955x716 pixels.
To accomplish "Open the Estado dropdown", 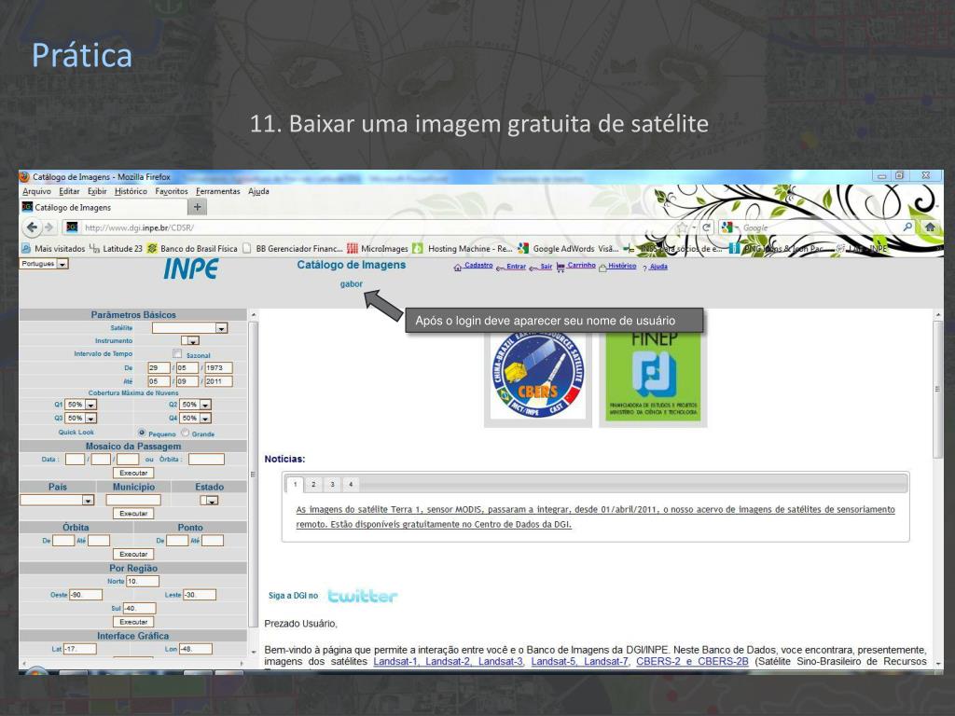I will pos(209,500).
